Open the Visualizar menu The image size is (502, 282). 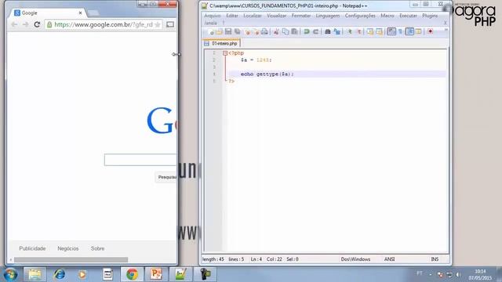pyautogui.click(x=277, y=16)
